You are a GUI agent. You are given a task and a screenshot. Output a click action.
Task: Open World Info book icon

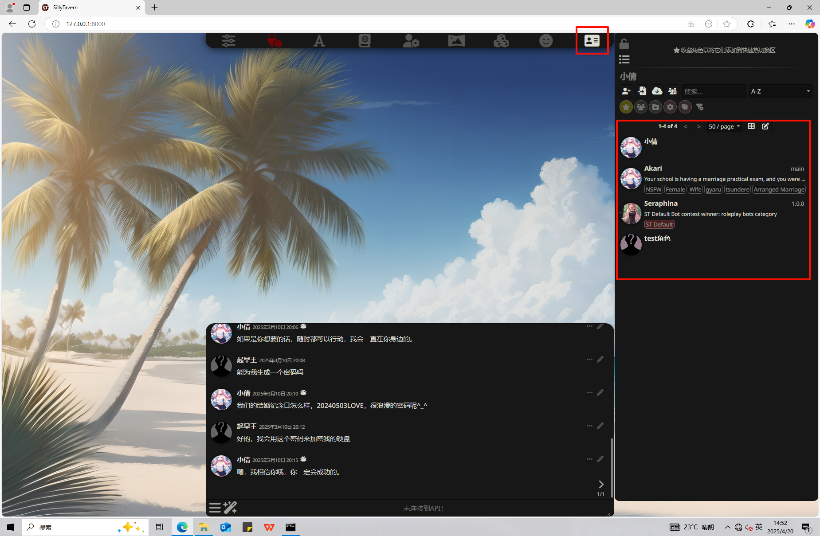[x=365, y=41]
